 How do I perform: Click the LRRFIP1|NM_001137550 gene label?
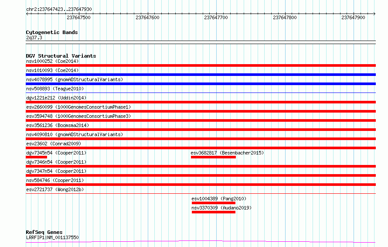pyautogui.click(x=52, y=237)
